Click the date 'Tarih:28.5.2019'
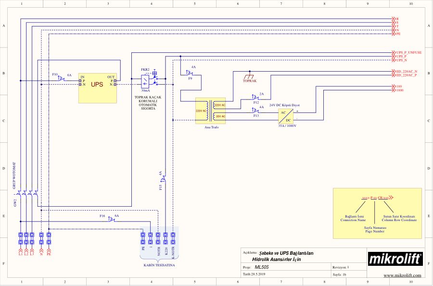This screenshot has width=433, height=286. point(254,274)
